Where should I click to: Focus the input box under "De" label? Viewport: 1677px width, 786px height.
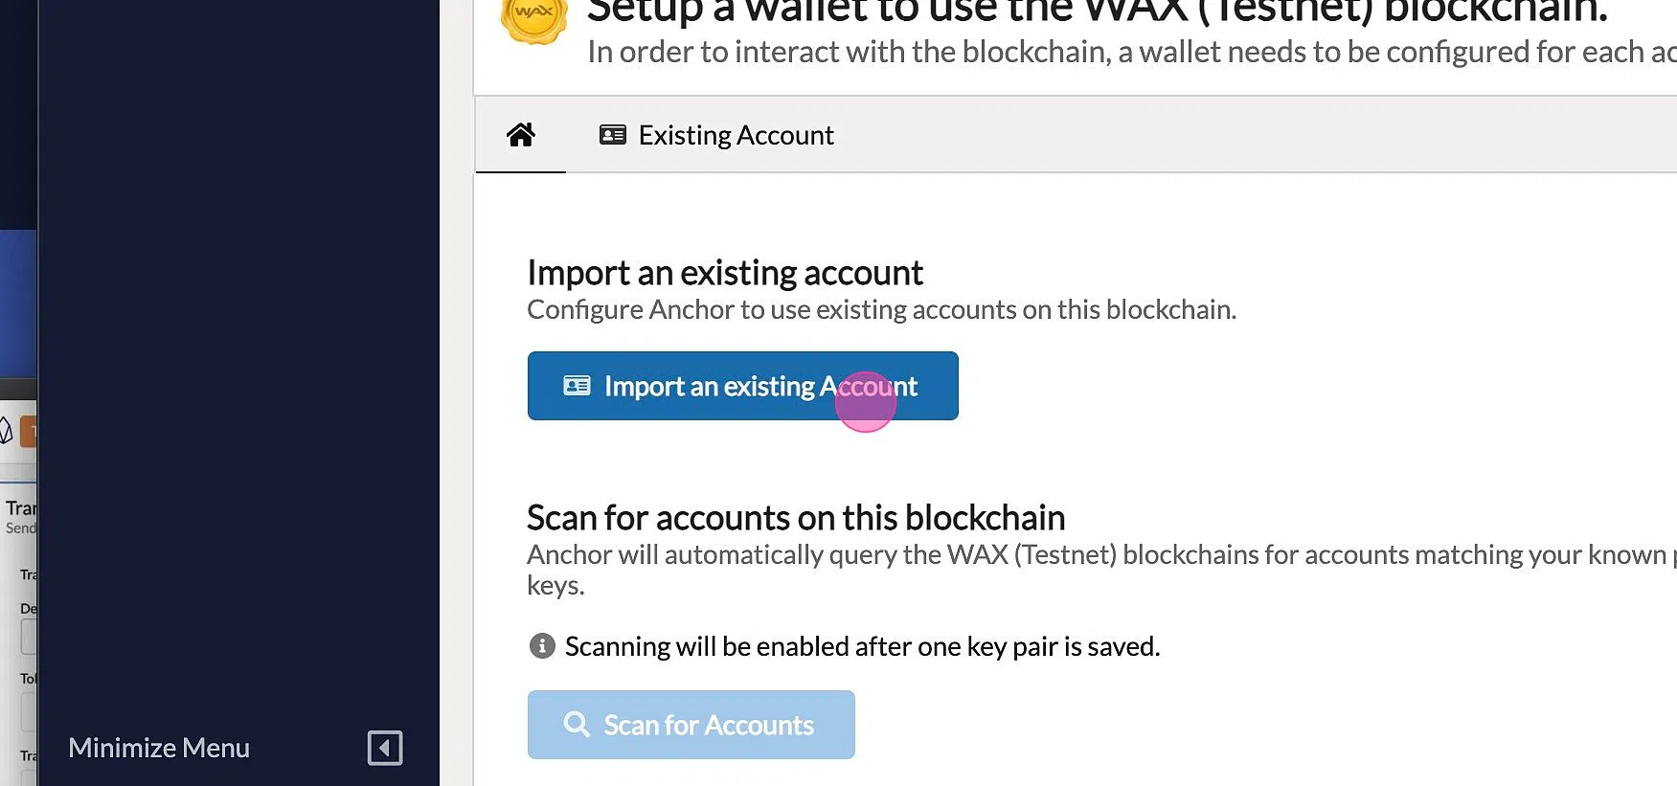point(29,637)
